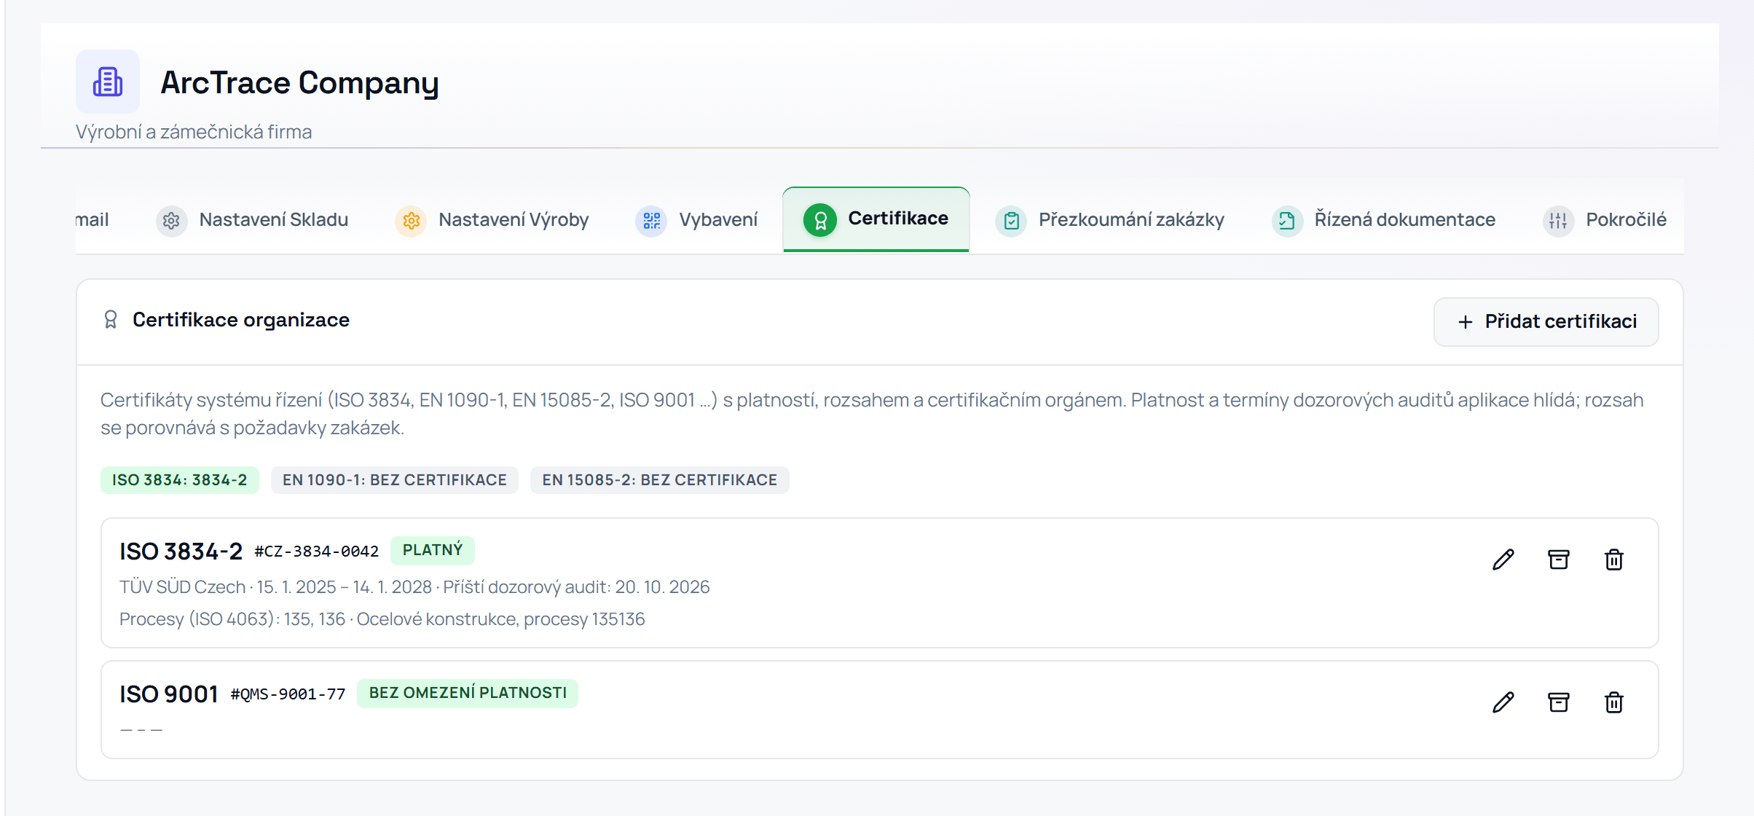Click the TÜV SÜD Czech validity line
This screenshot has height=816, width=1754.
click(414, 587)
